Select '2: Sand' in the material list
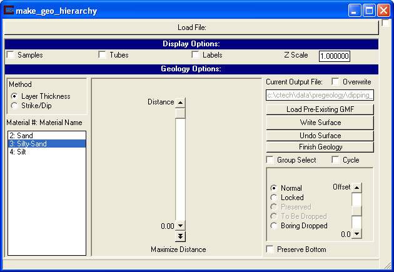This screenshot has height=272, width=394. [47, 136]
